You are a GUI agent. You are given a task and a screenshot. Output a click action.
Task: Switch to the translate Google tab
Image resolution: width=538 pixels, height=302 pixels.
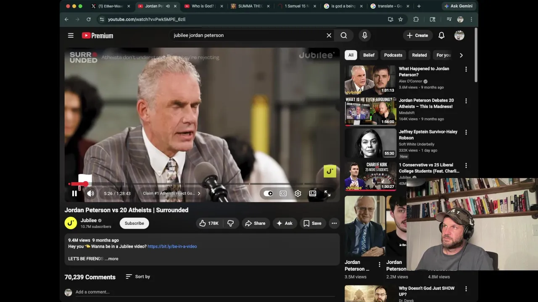(x=389, y=6)
